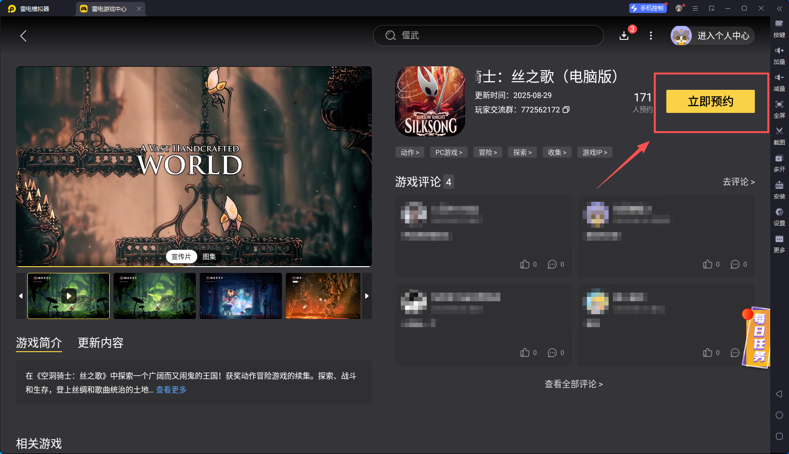Click 去评论 to write a review

pos(738,182)
